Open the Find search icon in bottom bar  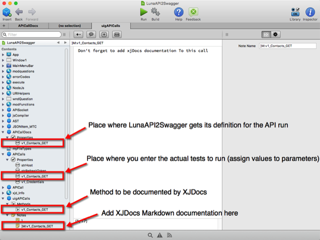point(150,235)
